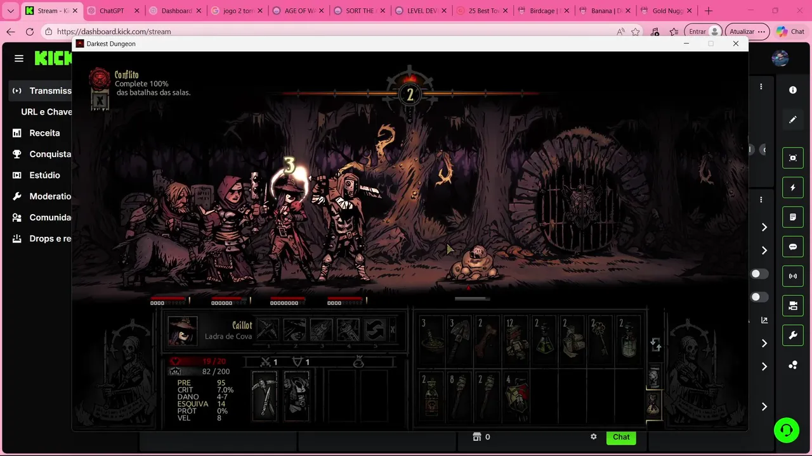The height and width of the screenshot is (456, 812).
Task: Click the chat bubble icon in Kick
Action: pyautogui.click(x=793, y=247)
